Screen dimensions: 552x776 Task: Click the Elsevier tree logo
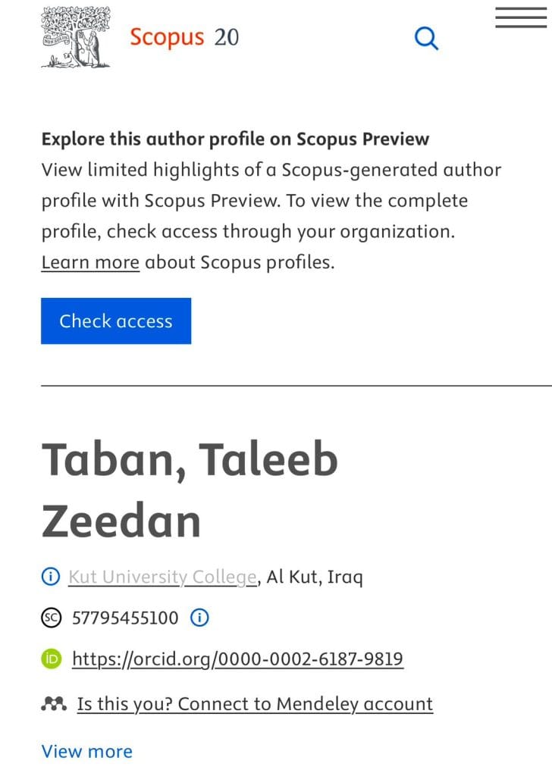click(75, 37)
